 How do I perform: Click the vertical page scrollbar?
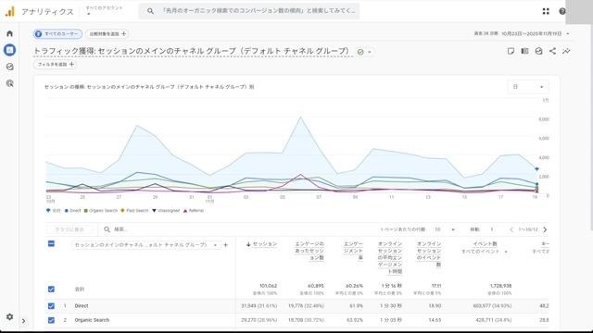click(x=591, y=127)
